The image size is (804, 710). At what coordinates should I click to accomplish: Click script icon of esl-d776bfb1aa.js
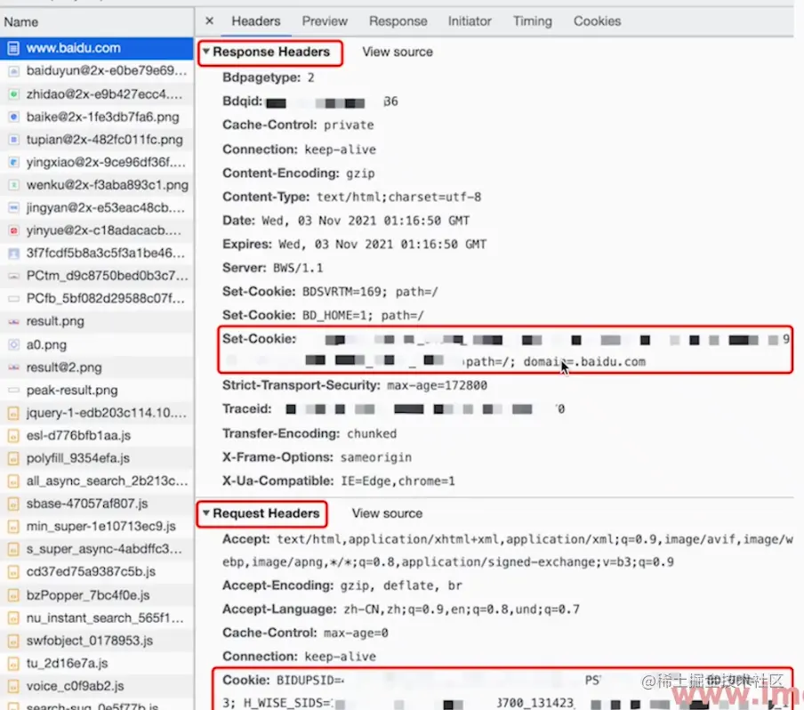point(14,436)
